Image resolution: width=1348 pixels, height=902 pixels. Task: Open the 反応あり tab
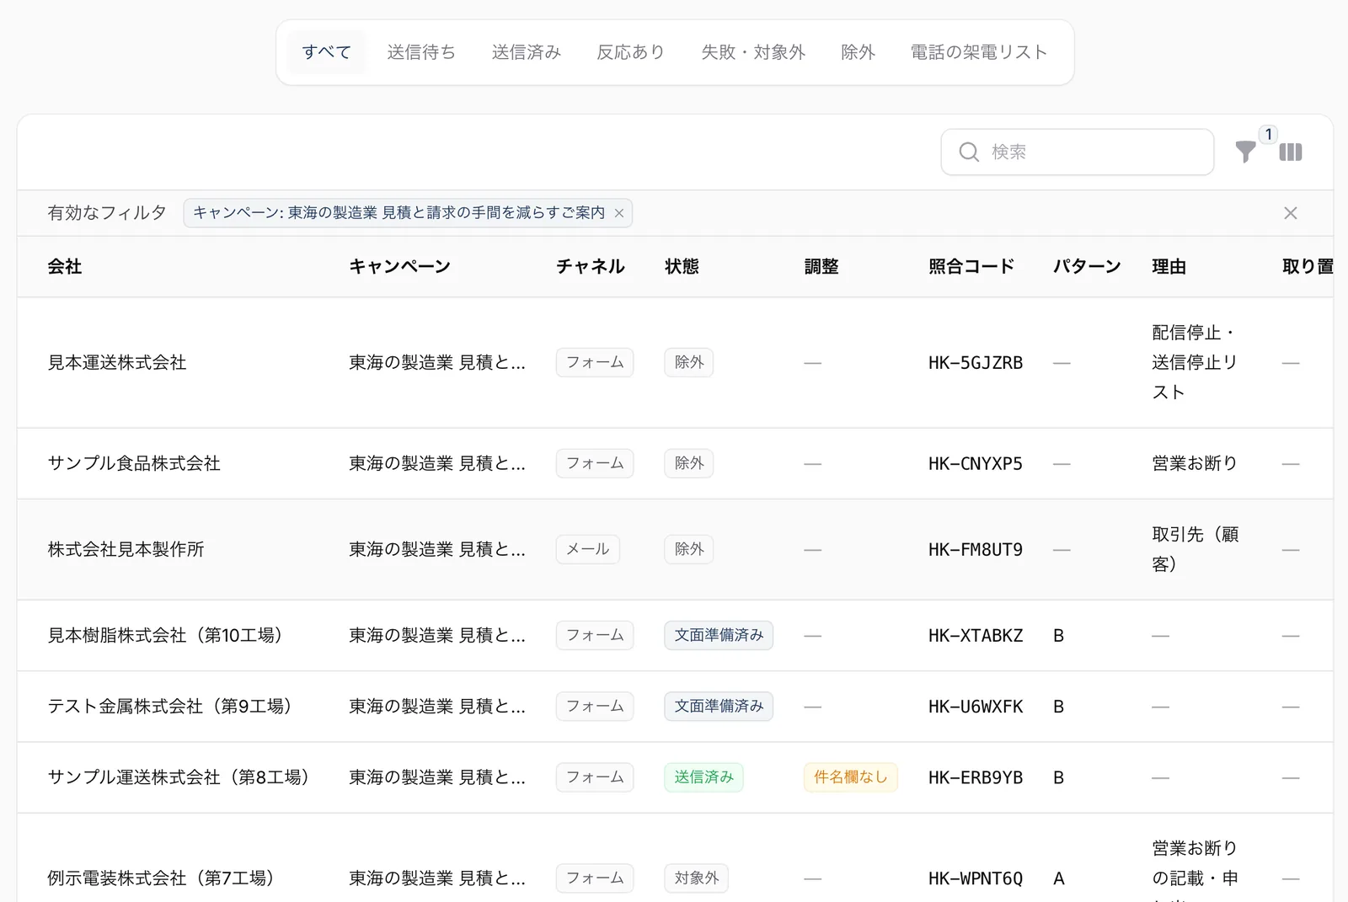point(631,52)
